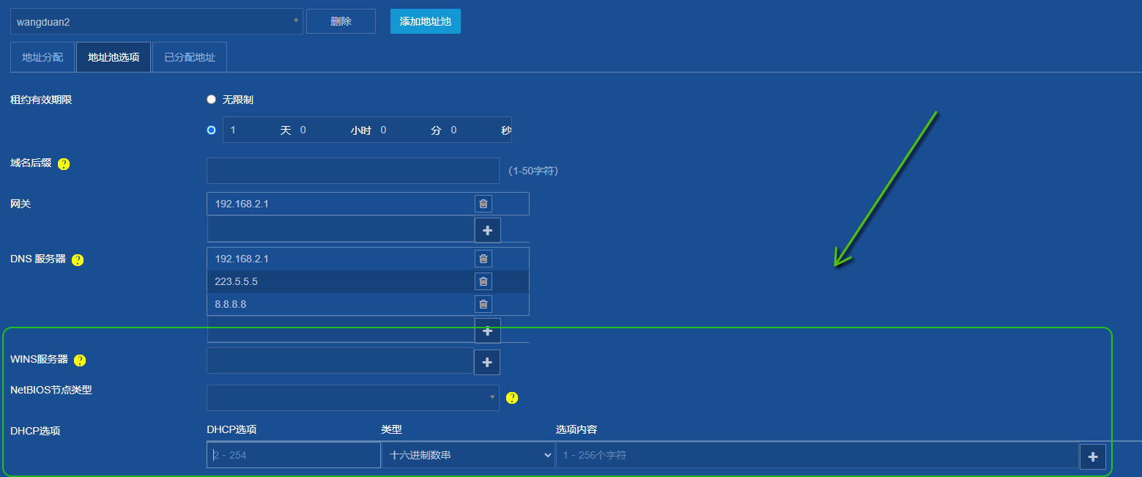Click the 租约有效期限 label
Image resolution: width=1142 pixels, height=477 pixels.
[41, 100]
